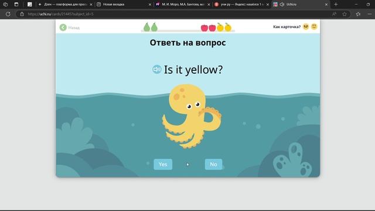
Task: Refresh the page in the browser
Action: [x=8, y=14]
